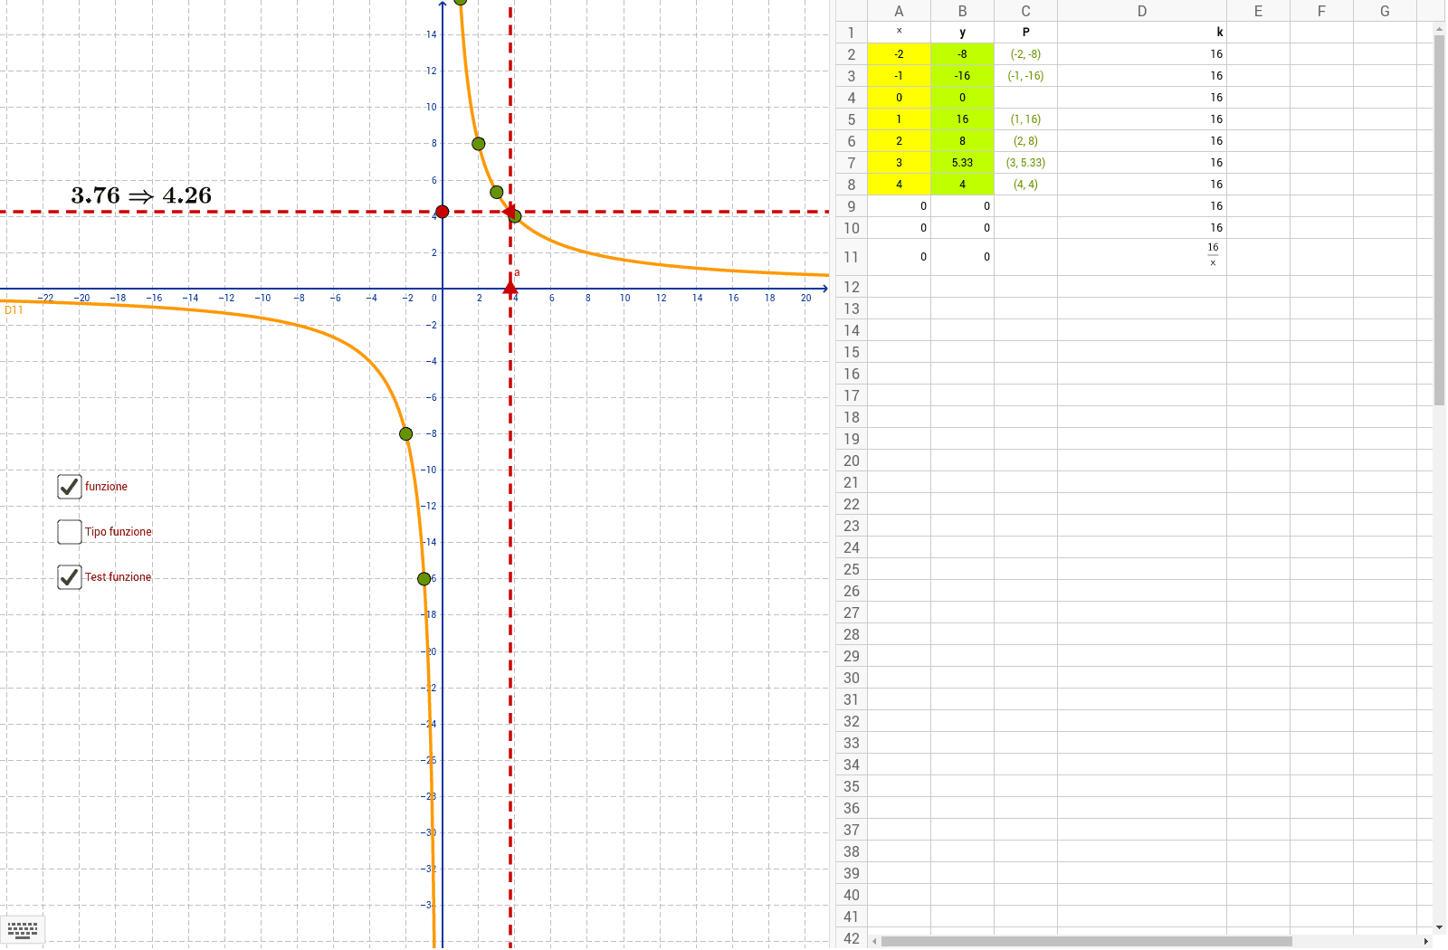Select spreadsheet column E header

(1258, 11)
